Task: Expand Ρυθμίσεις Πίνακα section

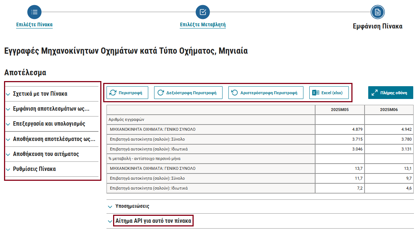Action: click(x=52, y=169)
